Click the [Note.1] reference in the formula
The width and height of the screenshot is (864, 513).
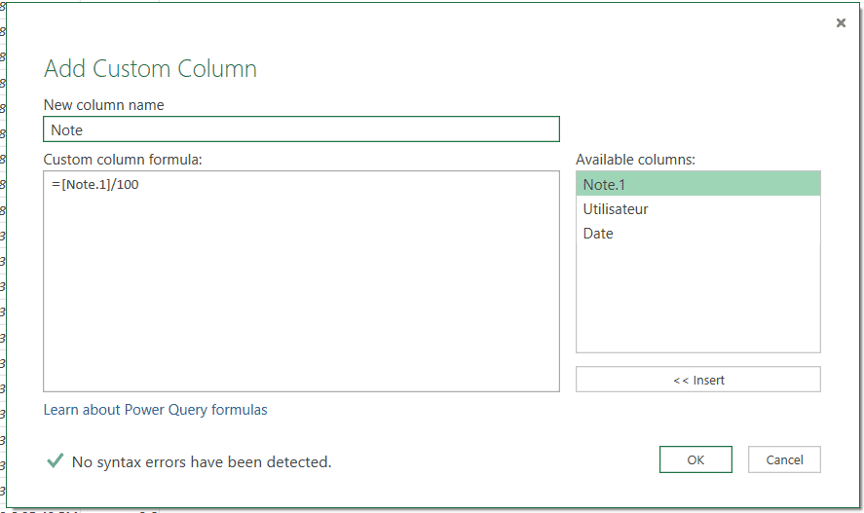(x=86, y=185)
